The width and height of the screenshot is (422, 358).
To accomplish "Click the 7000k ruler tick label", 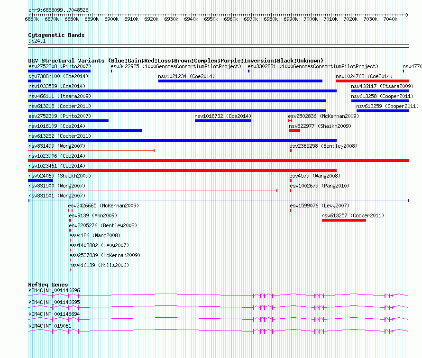I will click(311, 19).
